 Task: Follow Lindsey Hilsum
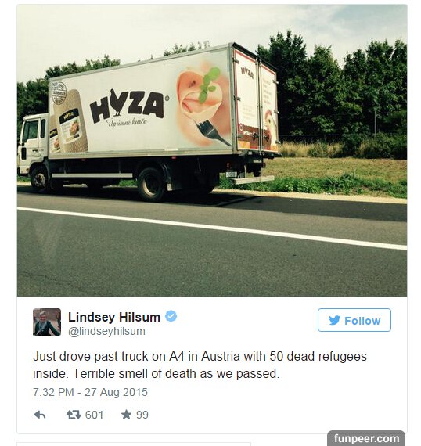point(354,320)
